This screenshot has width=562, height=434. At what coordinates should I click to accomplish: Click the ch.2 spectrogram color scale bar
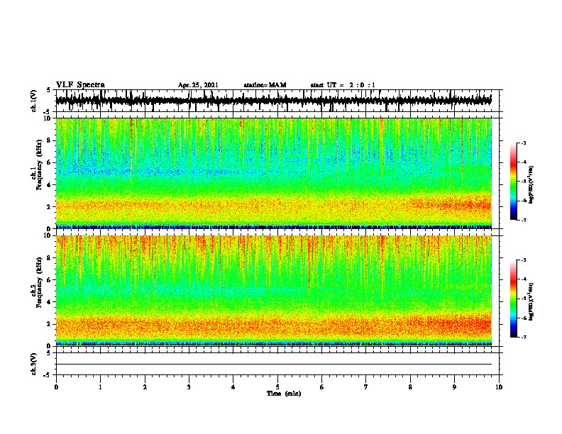pyautogui.click(x=514, y=299)
